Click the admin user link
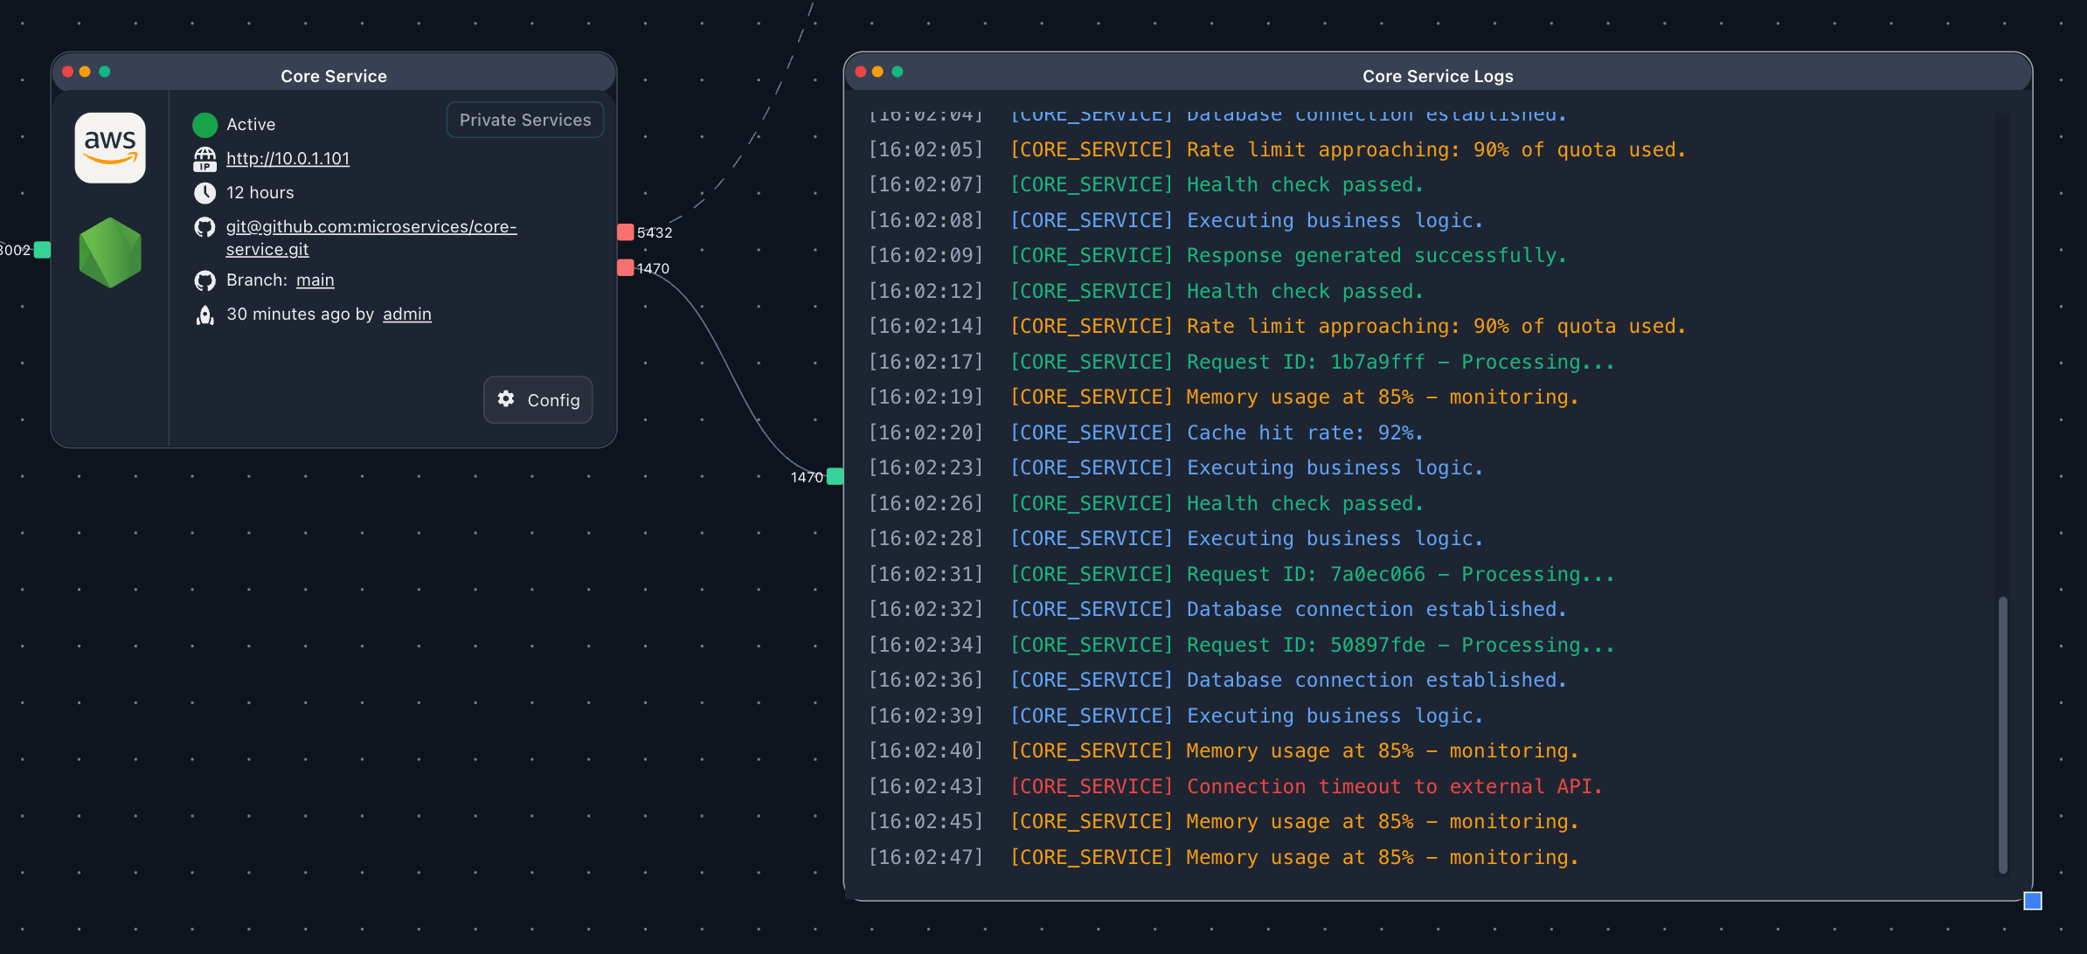 [x=406, y=314]
